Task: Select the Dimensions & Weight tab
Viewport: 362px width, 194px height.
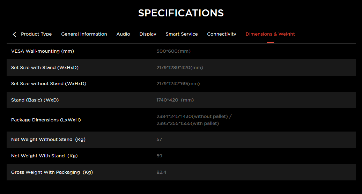Action: click(x=270, y=34)
